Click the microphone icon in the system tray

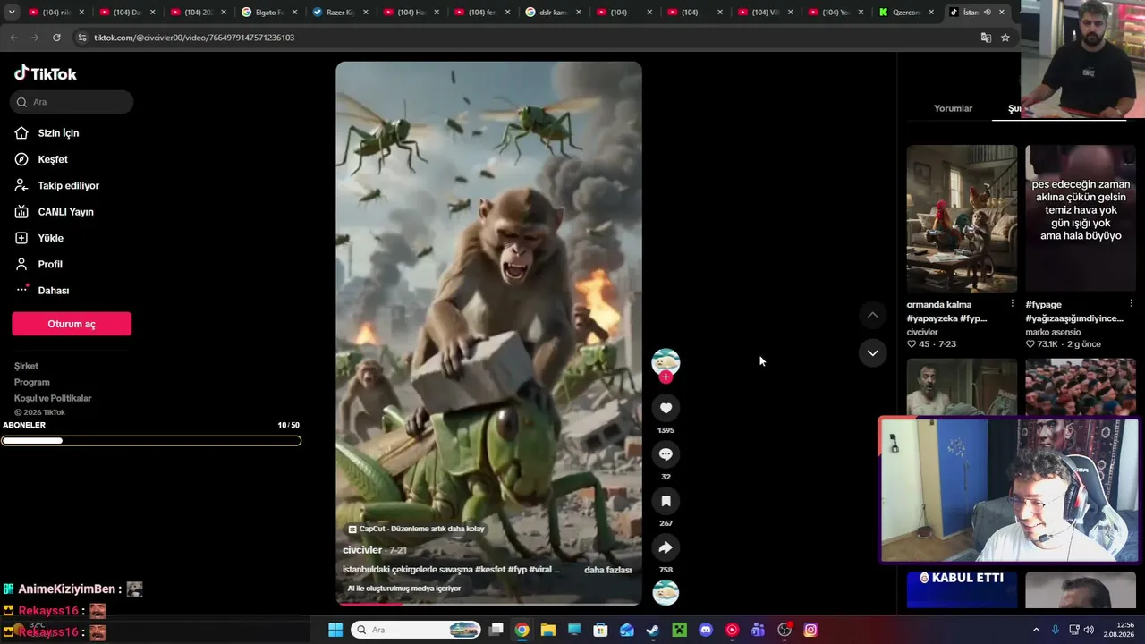pyautogui.click(x=1056, y=630)
